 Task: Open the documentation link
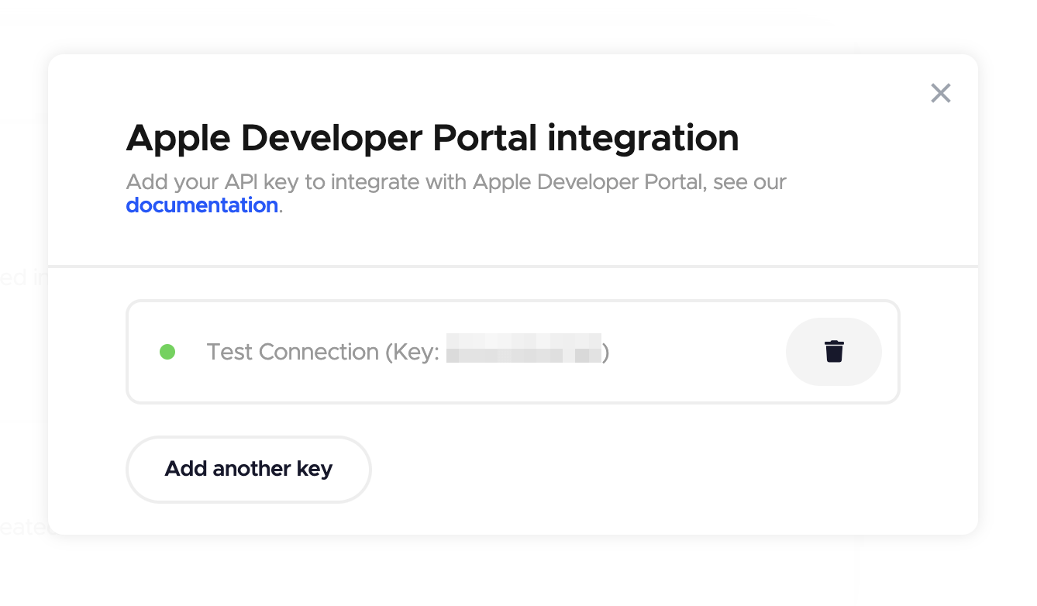point(202,205)
